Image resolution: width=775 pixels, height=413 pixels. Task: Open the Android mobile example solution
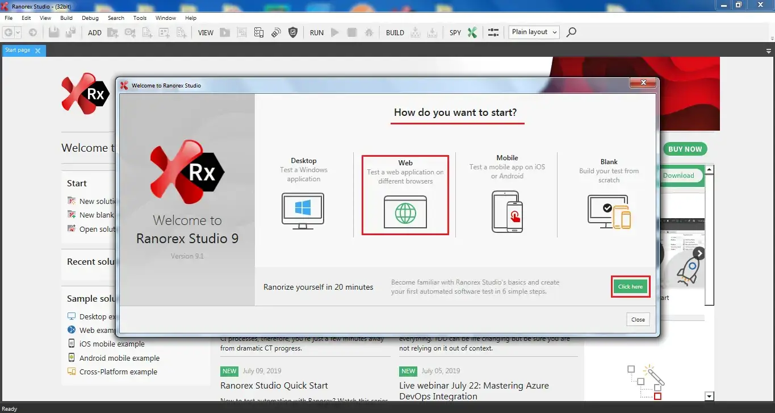[x=119, y=358]
